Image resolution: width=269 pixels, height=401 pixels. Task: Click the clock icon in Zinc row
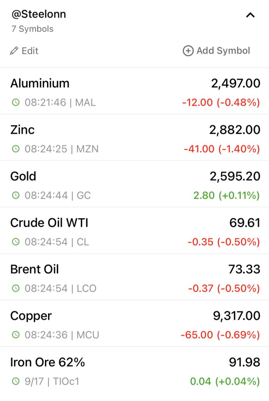click(15, 149)
